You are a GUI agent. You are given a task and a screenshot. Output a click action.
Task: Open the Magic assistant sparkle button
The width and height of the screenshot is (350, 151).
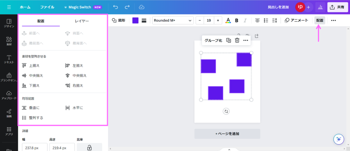339,139
